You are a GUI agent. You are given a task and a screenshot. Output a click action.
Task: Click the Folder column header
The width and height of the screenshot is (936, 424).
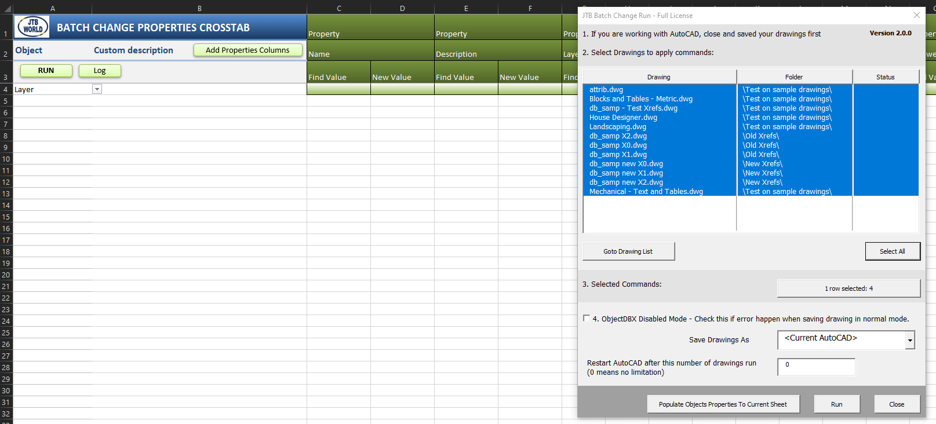[794, 77]
